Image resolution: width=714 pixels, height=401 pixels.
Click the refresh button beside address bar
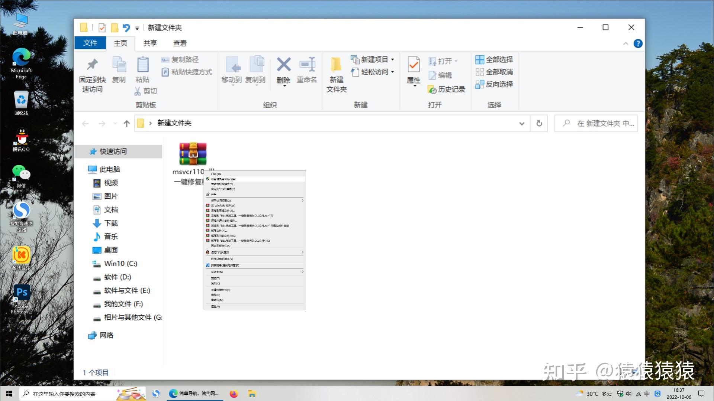539,123
